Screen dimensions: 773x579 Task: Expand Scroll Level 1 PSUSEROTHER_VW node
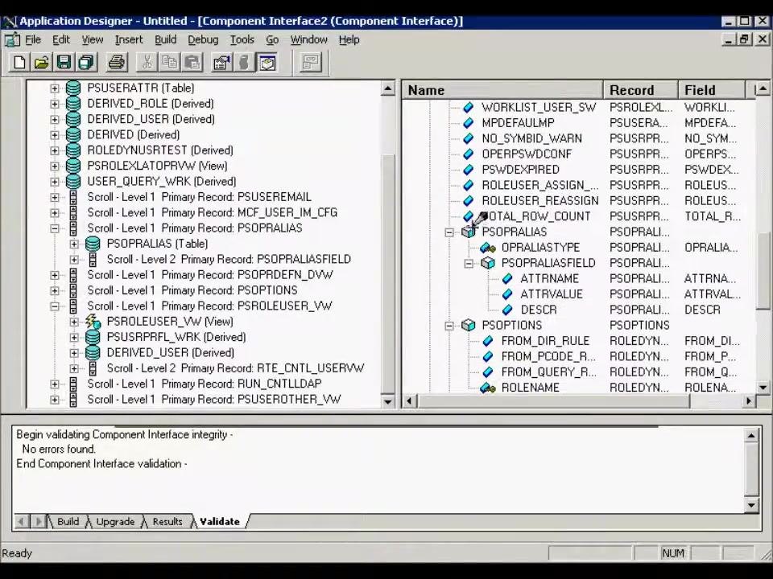pos(55,400)
